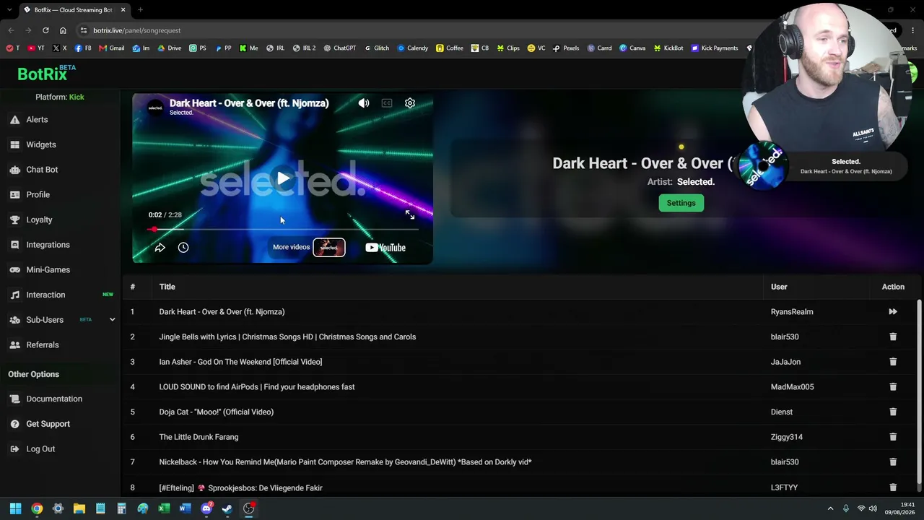Open a new browser tab

coord(140,10)
